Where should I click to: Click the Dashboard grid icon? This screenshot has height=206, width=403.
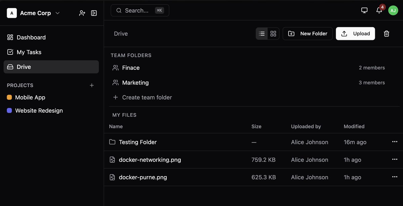10,37
